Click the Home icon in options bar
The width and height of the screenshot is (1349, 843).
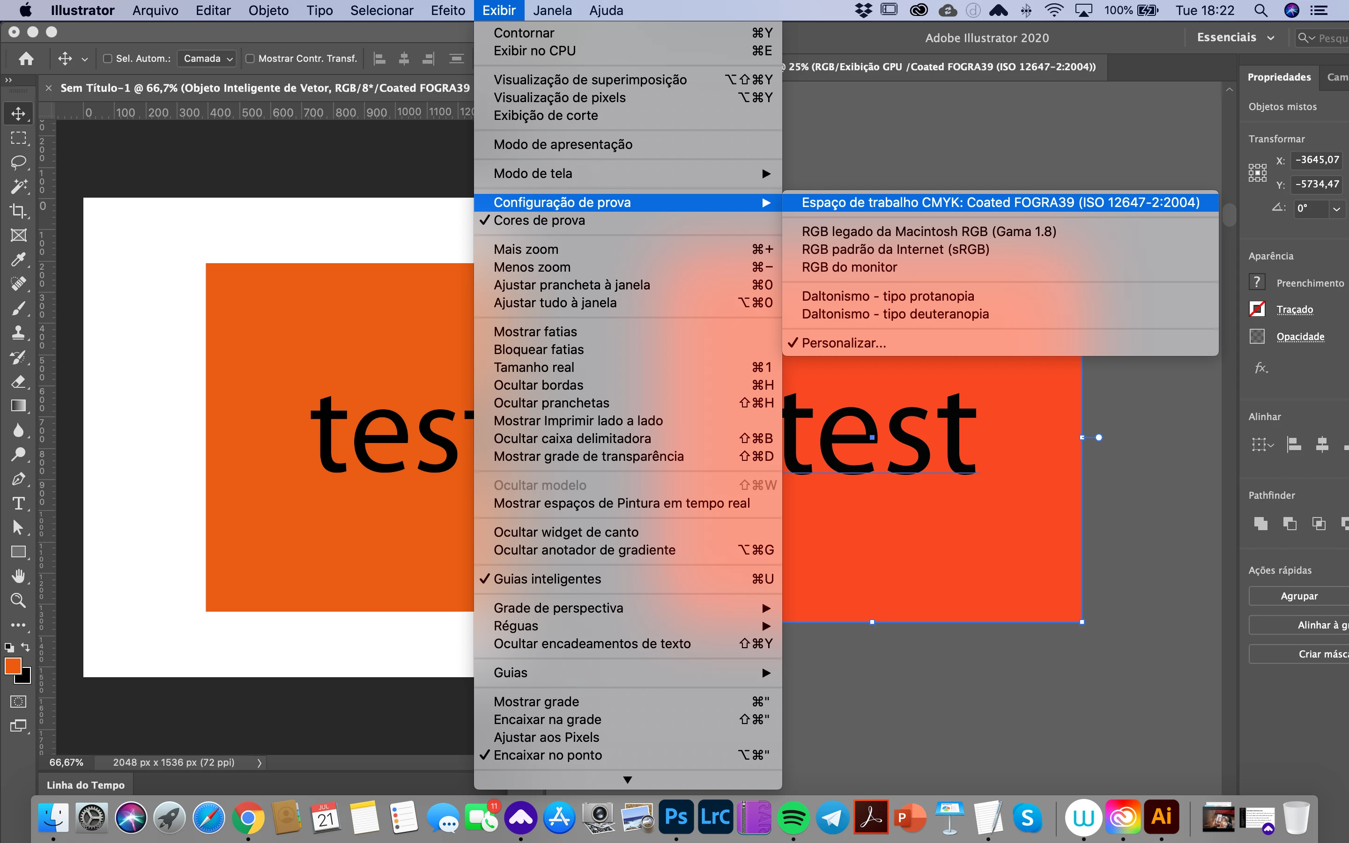point(26,59)
